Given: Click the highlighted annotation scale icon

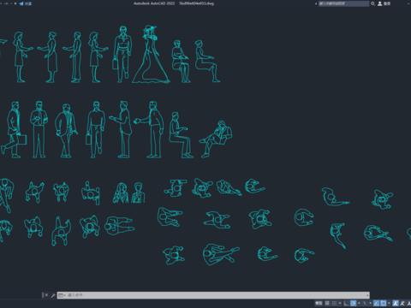Looking at the screenshot, I should click(x=396, y=303).
